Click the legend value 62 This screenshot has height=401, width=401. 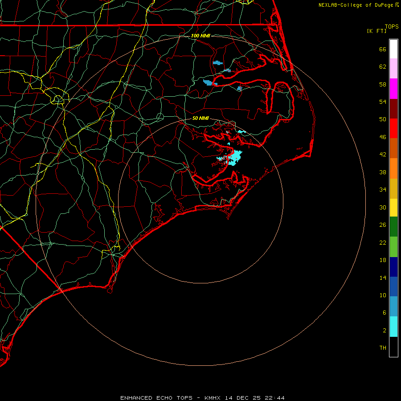(x=383, y=67)
